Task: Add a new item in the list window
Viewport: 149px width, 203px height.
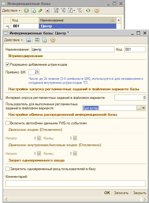Action: (26, 10)
